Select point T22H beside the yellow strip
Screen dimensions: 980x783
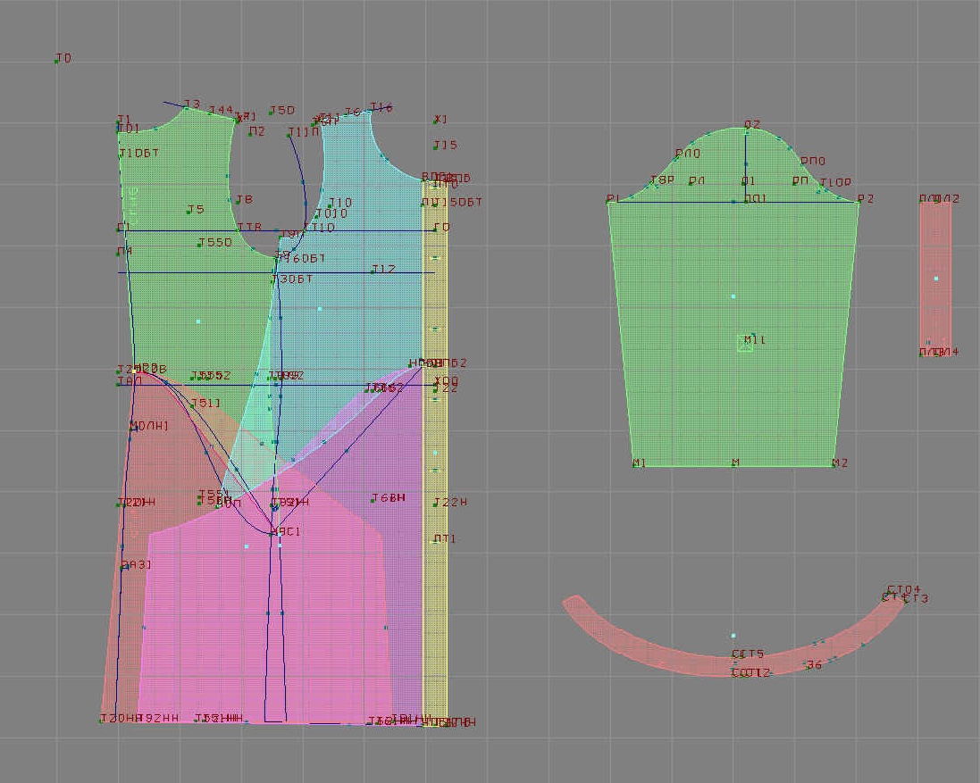[x=436, y=504]
